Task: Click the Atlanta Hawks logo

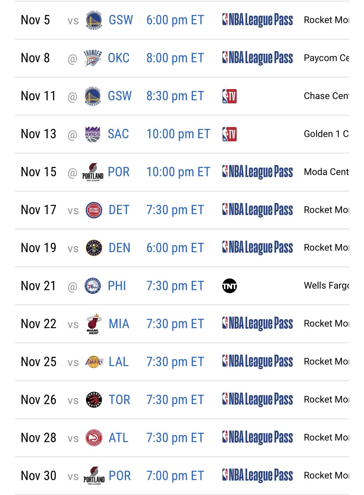Action: pyautogui.click(x=94, y=438)
